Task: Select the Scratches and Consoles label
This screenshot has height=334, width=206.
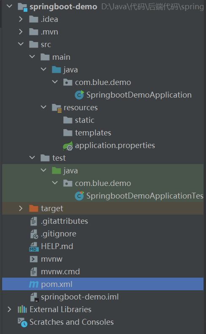Action: 72,322
